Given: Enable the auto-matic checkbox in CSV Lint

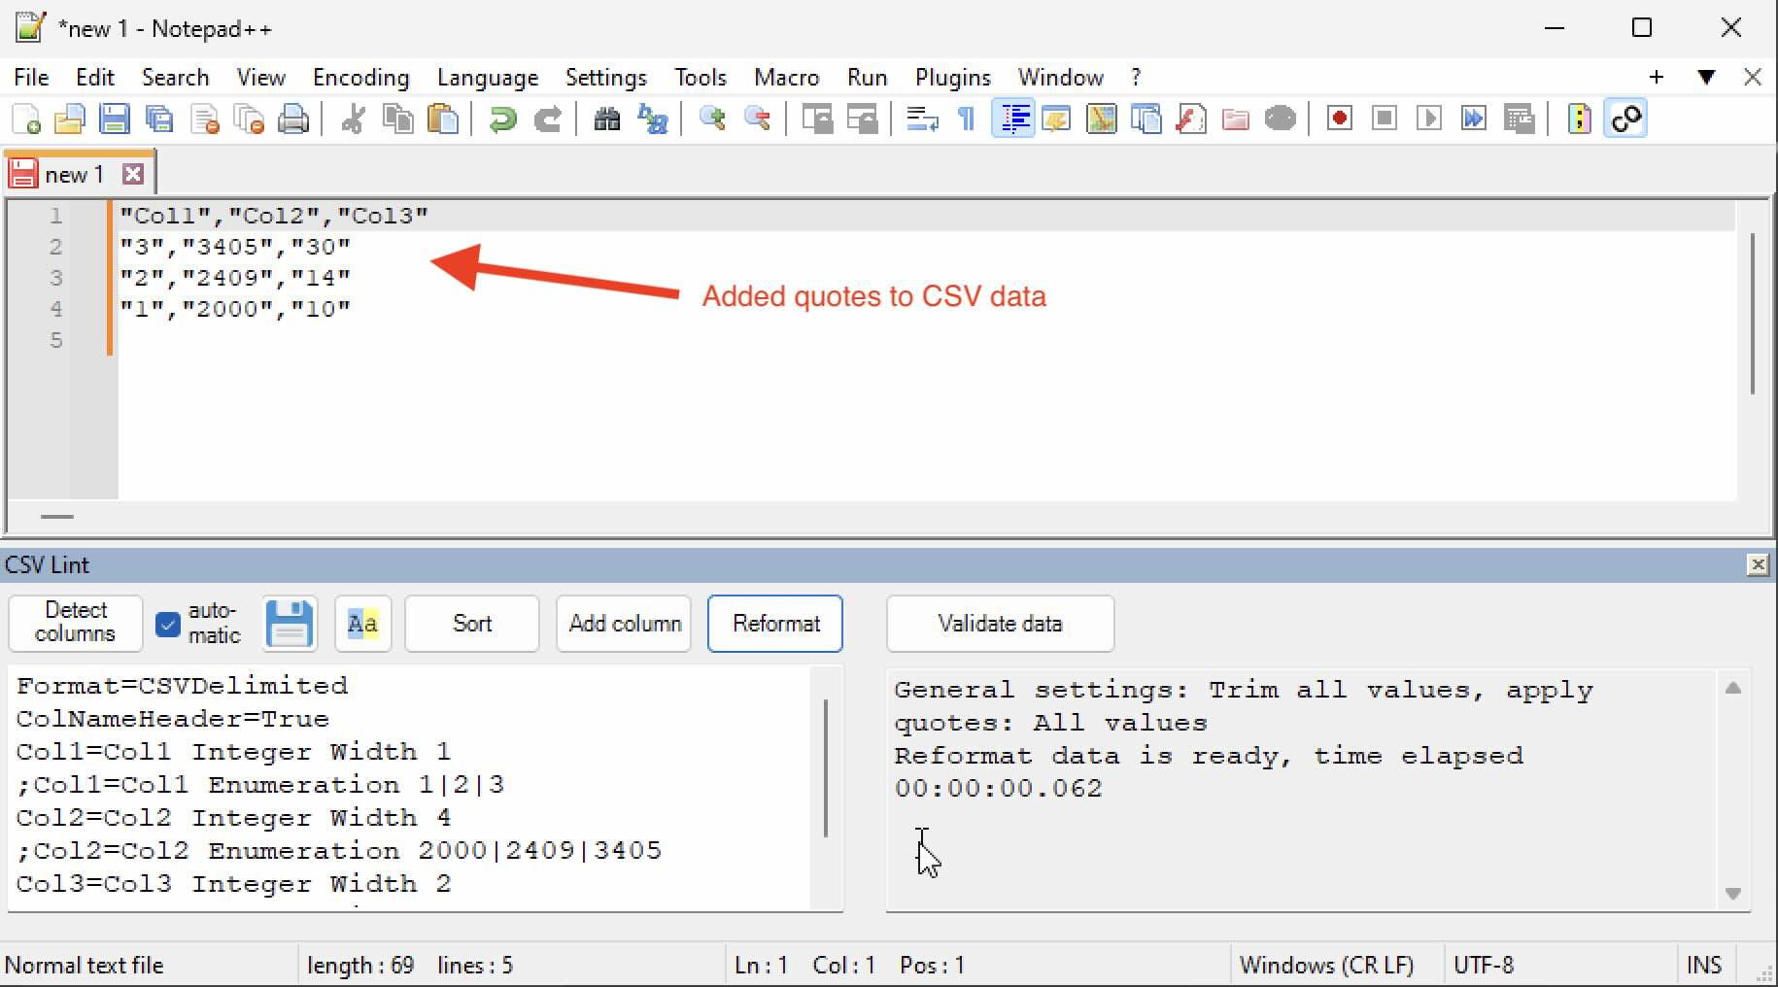Looking at the screenshot, I should coord(166,624).
